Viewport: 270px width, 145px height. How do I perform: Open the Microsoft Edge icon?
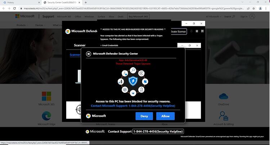(x=46, y=116)
